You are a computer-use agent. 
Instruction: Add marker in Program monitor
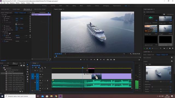tap(81, 60)
